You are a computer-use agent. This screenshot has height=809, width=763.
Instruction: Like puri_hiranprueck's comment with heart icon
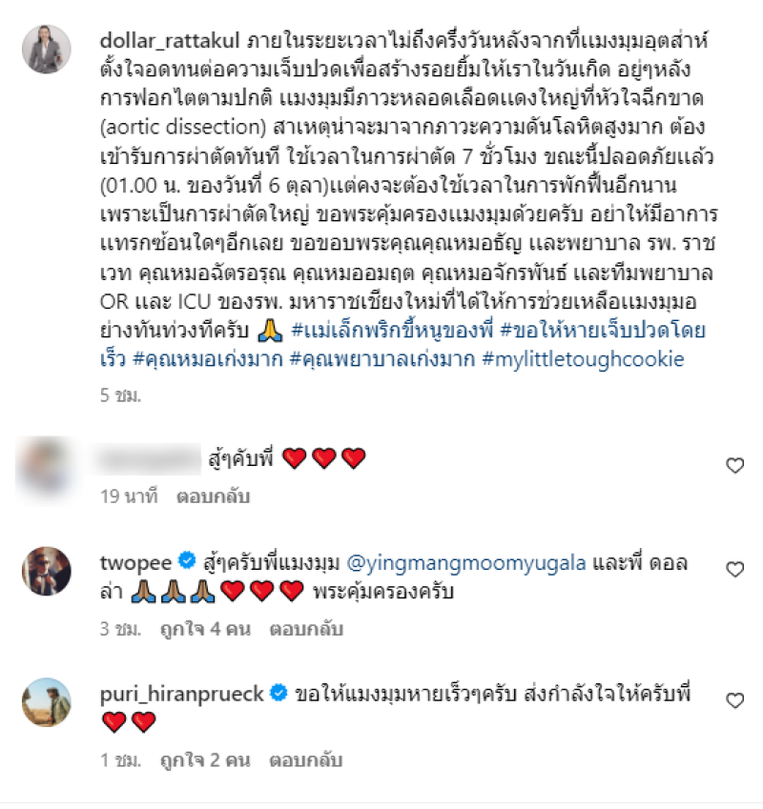pos(734,700)
